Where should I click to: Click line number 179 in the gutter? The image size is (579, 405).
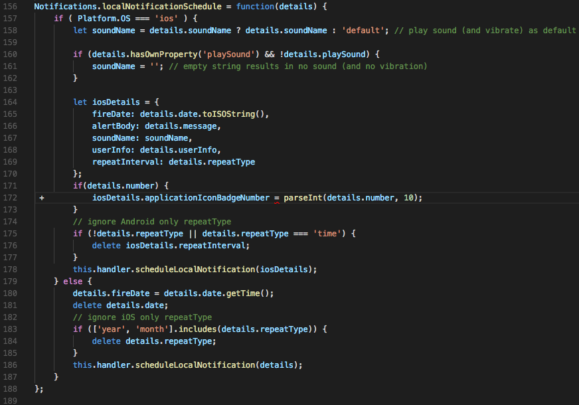click(10, 282)
